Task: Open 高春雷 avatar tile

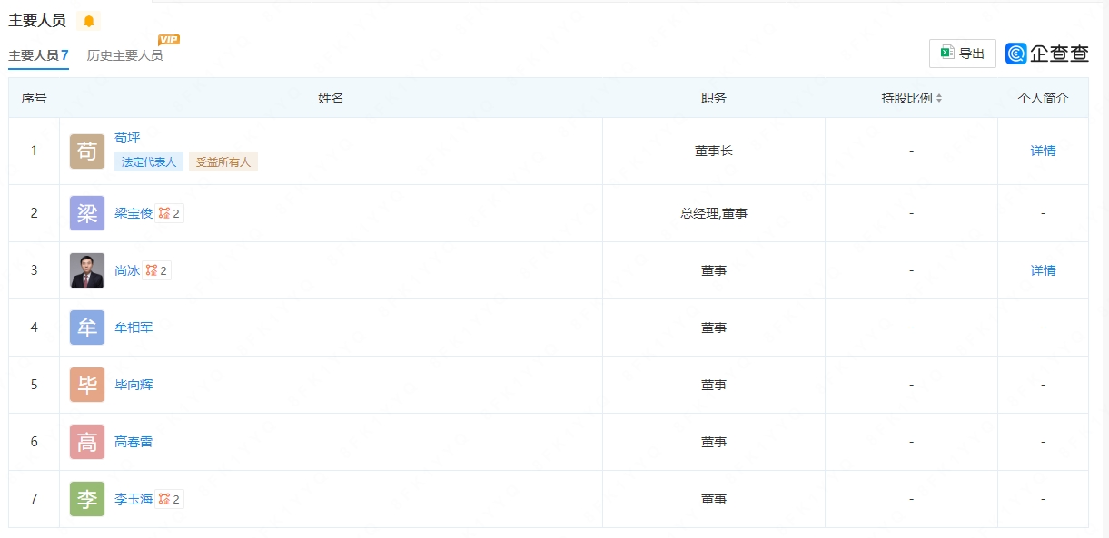Action: [87, 442]
